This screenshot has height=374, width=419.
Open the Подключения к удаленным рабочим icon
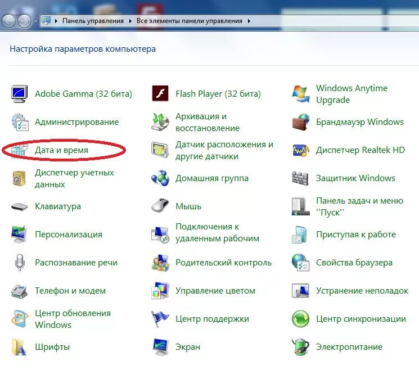tap(160, 235)
